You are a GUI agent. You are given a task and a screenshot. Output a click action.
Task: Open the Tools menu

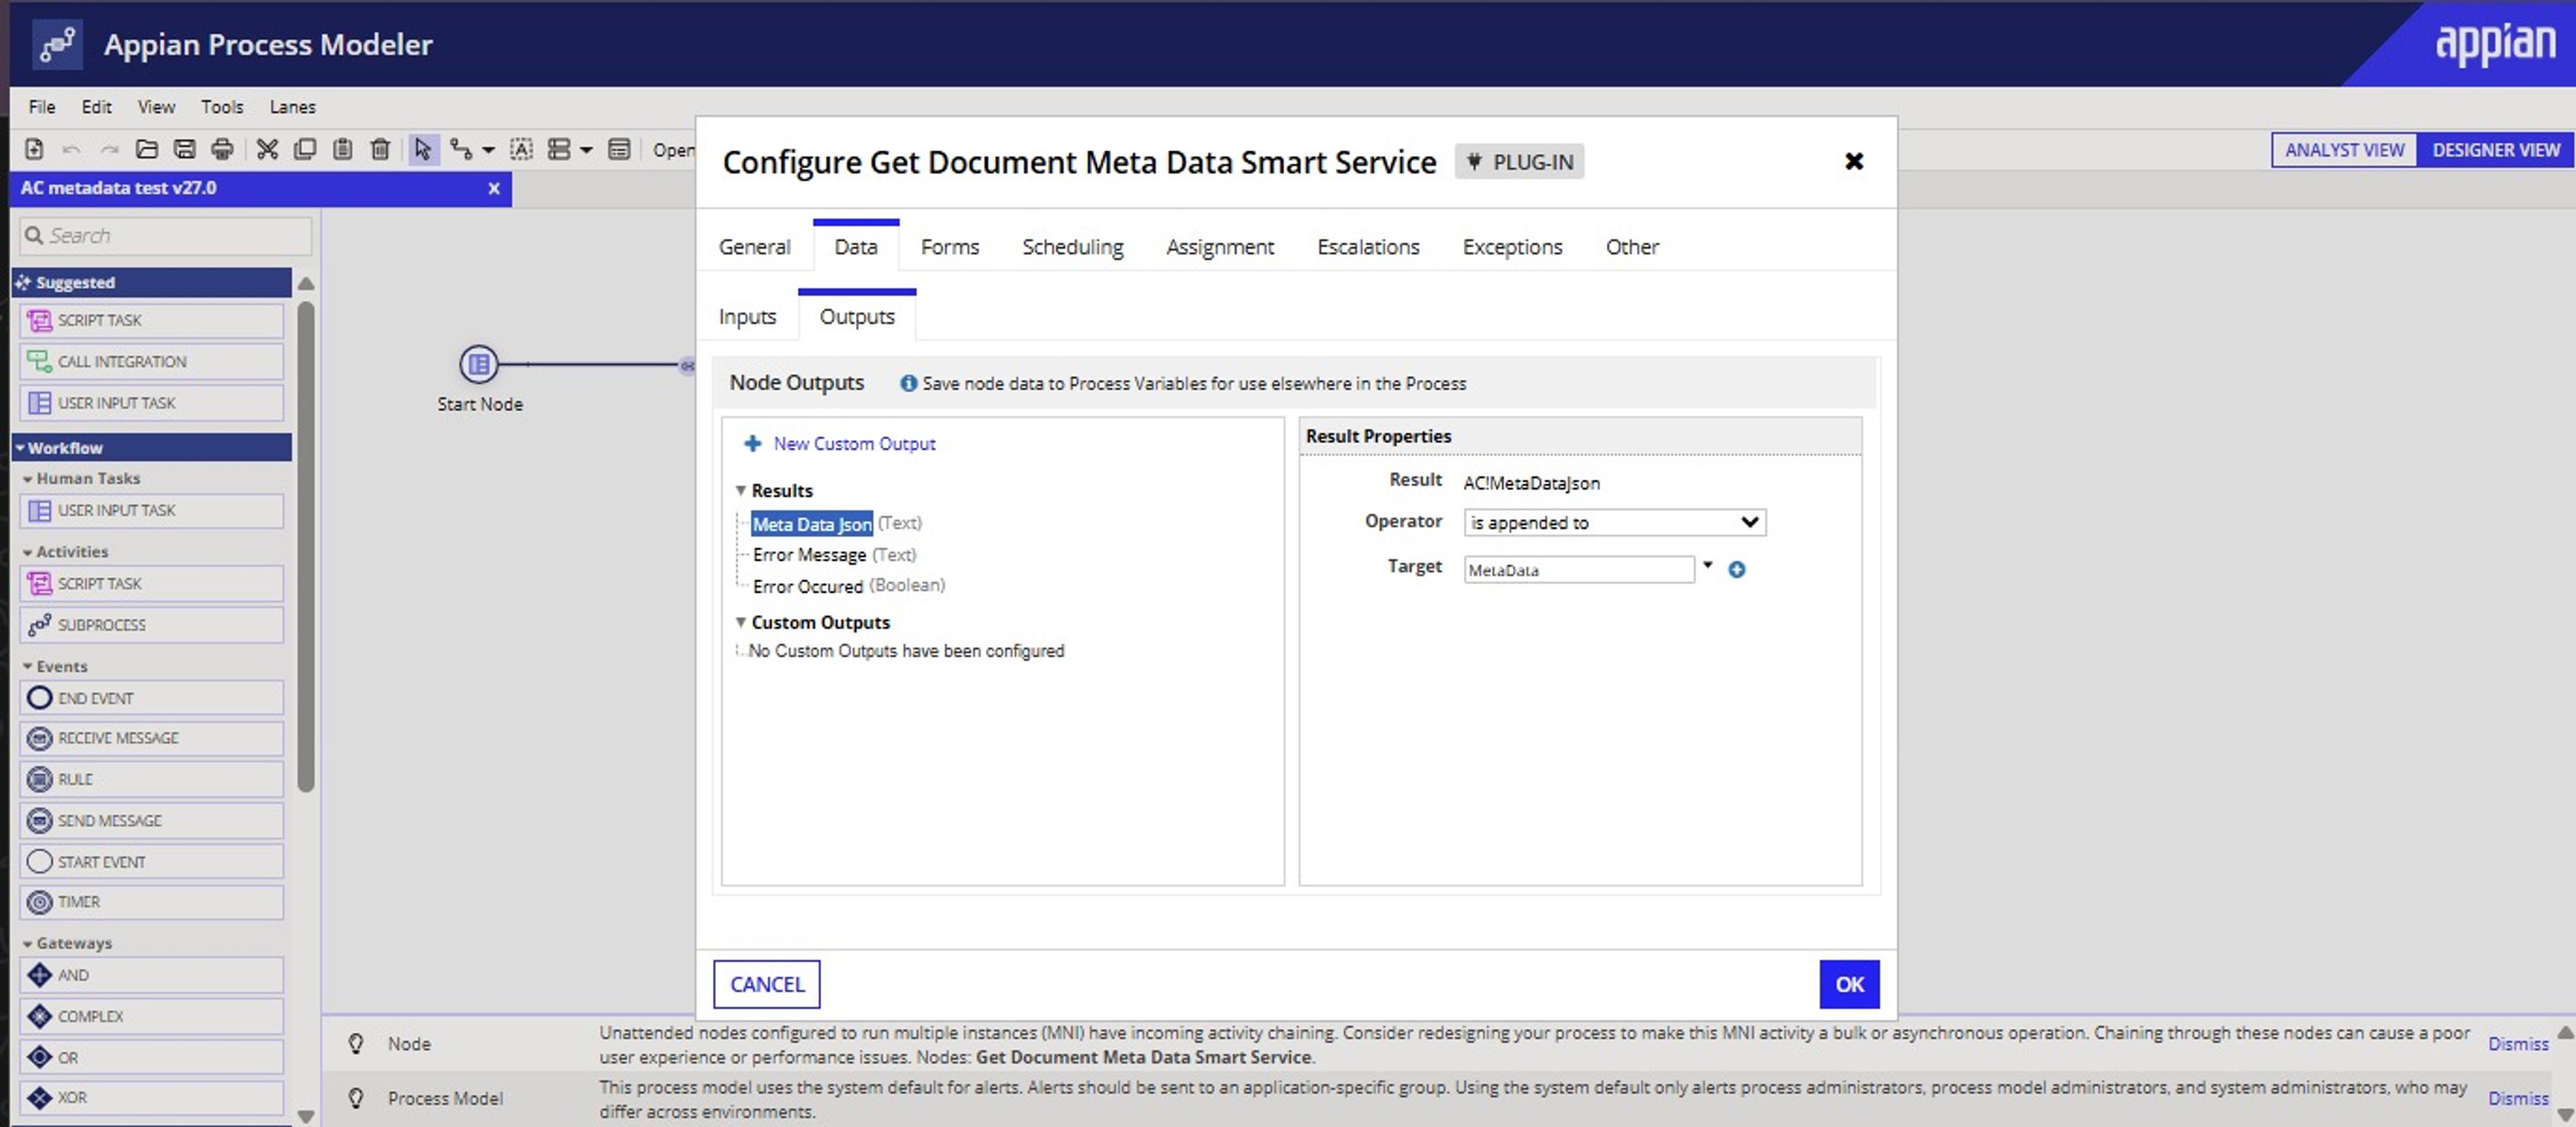[x=222, y=106]
